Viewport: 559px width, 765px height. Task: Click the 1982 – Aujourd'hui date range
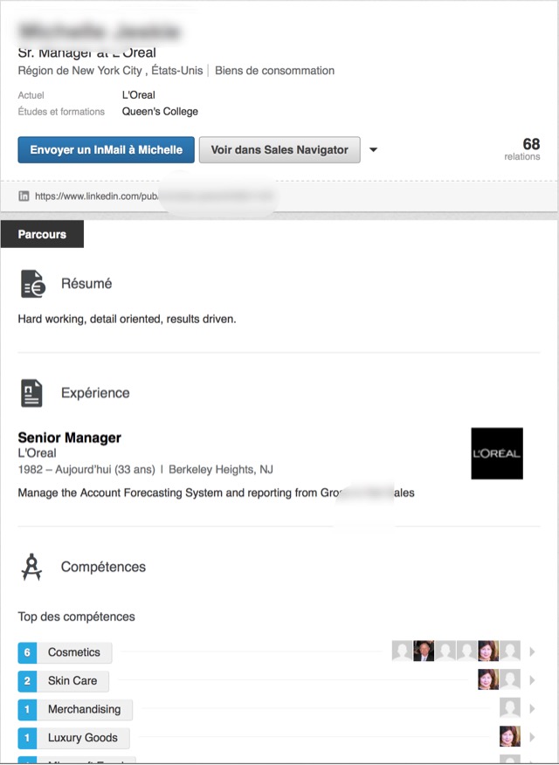(x=86, y=469)
